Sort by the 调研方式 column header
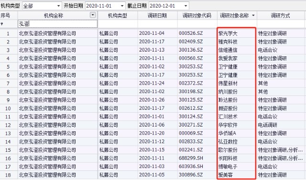Viewport: 306px width, 180px height. (281, 15)
